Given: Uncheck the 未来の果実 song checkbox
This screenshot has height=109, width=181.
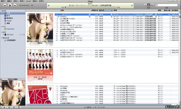Looking at the screenshot, I should pos(61,23).
